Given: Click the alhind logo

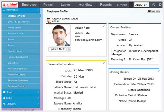Looking at the screenshot, I should (x=10, y=5).
